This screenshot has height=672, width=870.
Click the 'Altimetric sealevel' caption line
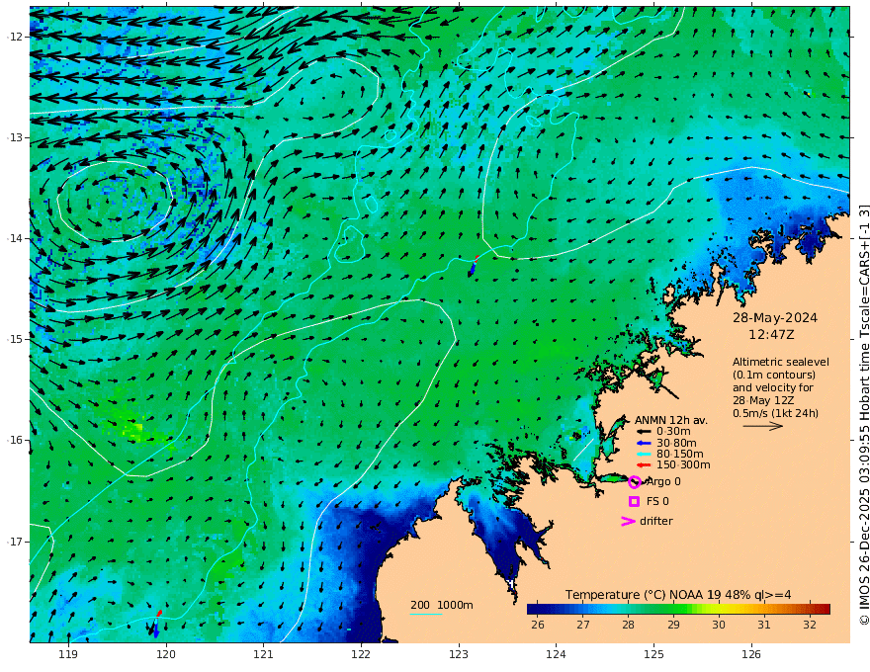(x=781, y=362)
